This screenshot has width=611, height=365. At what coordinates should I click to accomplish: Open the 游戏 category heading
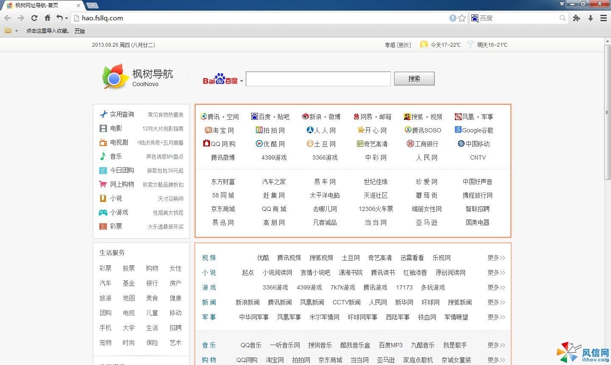[x=209, y=287]
